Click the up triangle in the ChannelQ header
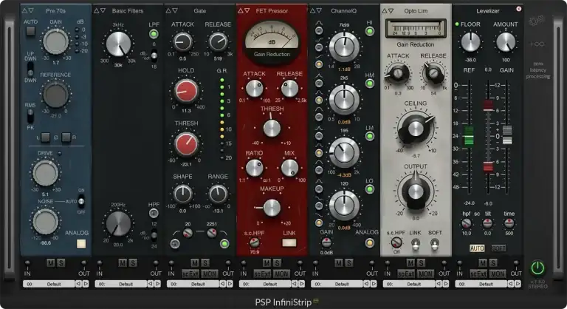Viewport: 567px width, 309px height. pos(312,11)
